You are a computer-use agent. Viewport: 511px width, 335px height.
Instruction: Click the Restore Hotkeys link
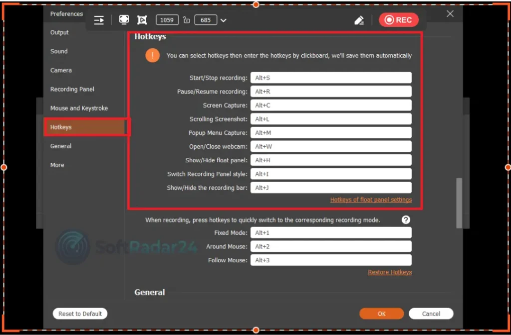click(x=390, y=272)
